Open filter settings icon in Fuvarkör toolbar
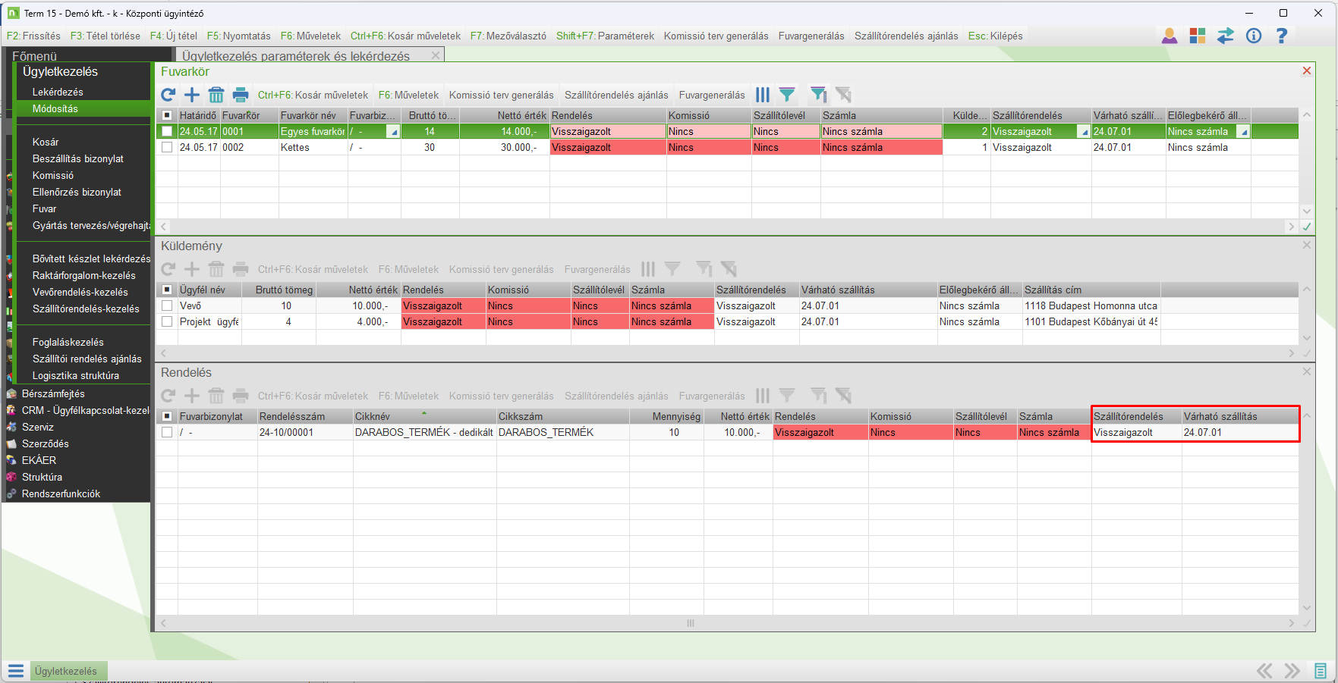1338x683 pixels. 818,95
